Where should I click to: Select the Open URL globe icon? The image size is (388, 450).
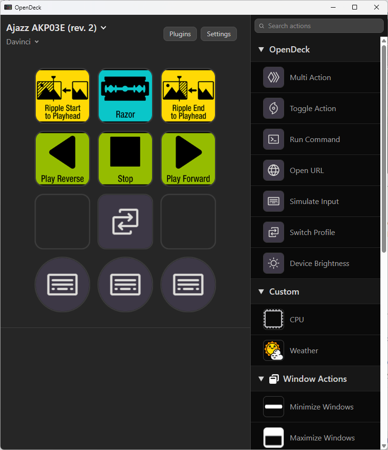274,170
